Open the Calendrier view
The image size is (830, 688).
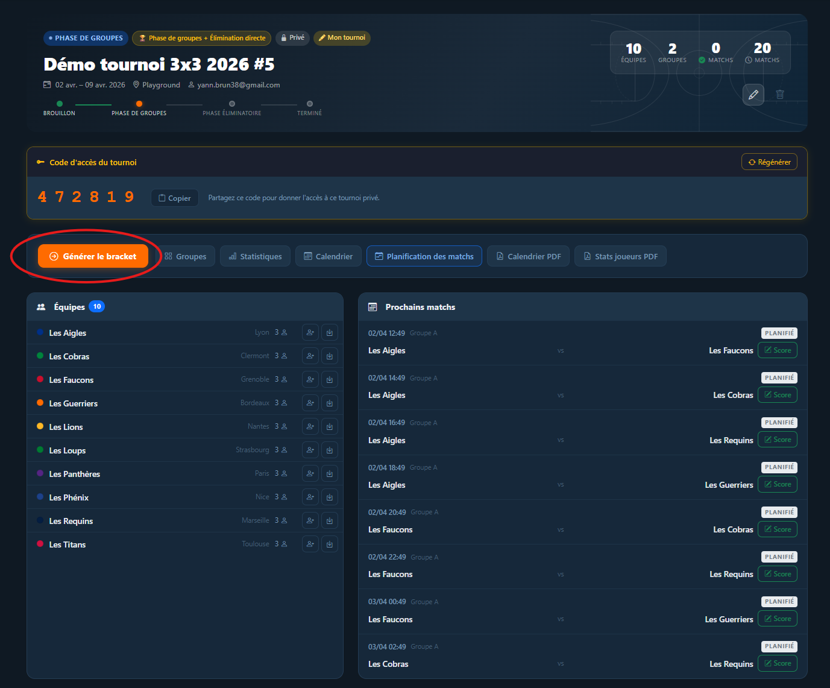pos(328,256)
